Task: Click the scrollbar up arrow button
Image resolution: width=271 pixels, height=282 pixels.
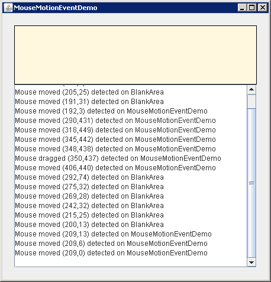Action: (x=251, y=90)
